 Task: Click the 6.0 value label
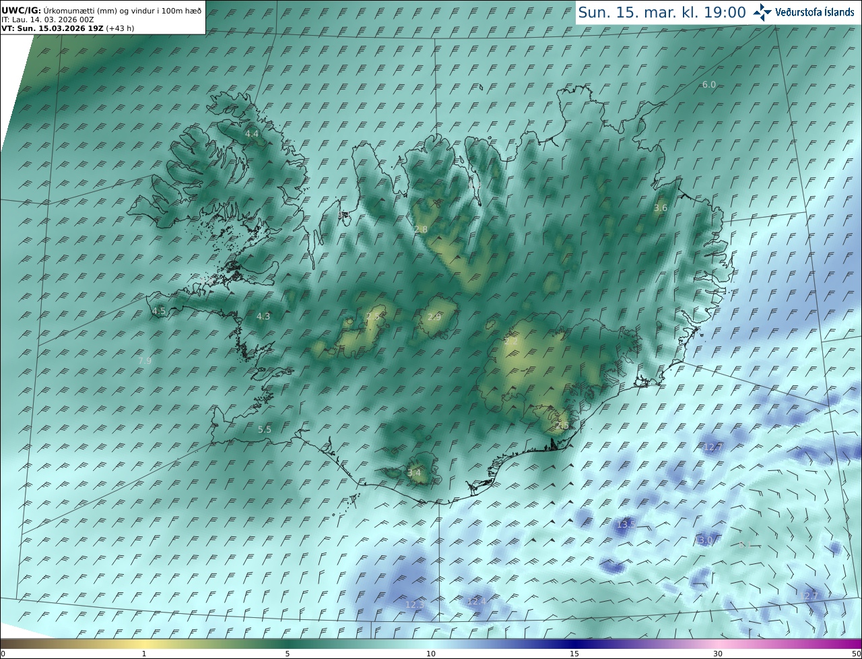(709, 85)
